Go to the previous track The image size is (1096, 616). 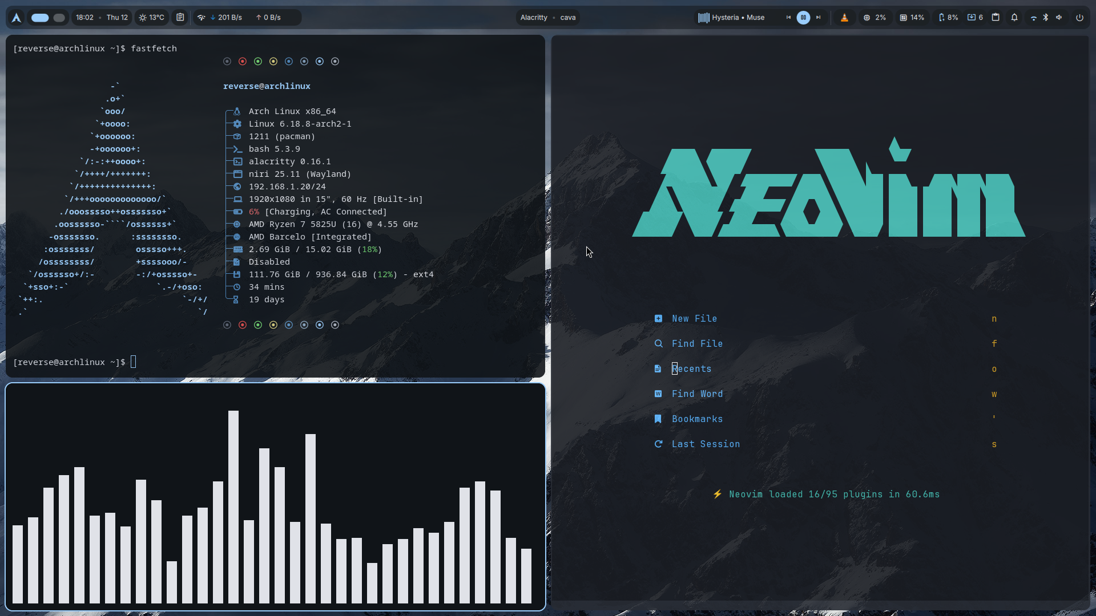pos(788,18)
